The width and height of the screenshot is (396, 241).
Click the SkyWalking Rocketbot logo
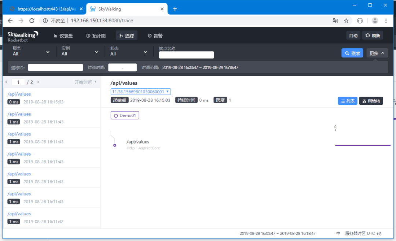(x=22, y=35)
